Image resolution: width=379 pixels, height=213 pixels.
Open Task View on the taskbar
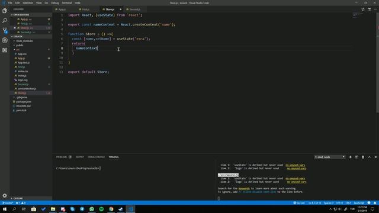coord(24,209)
